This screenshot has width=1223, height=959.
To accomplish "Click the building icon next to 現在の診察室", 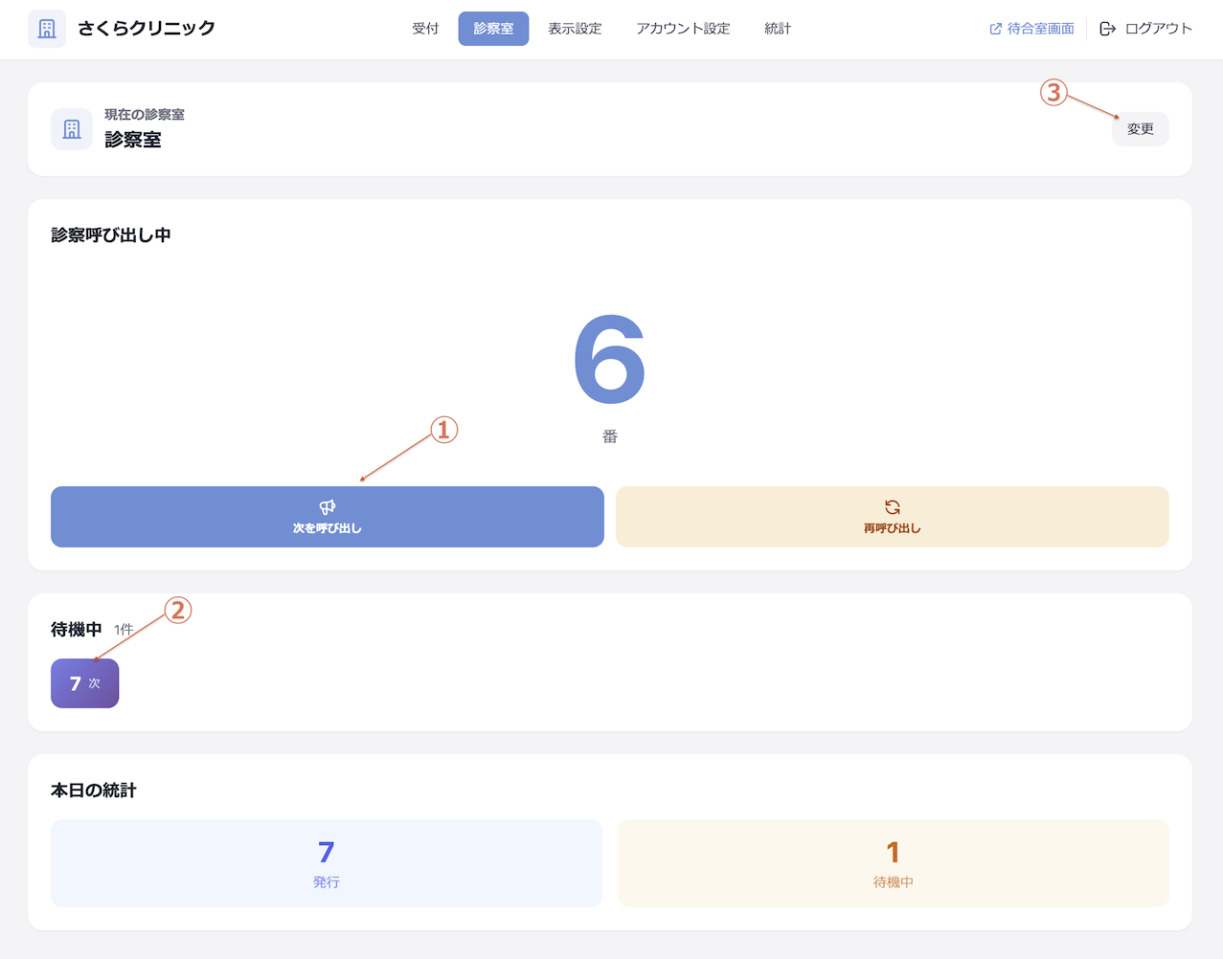I will tap(71, 128).
